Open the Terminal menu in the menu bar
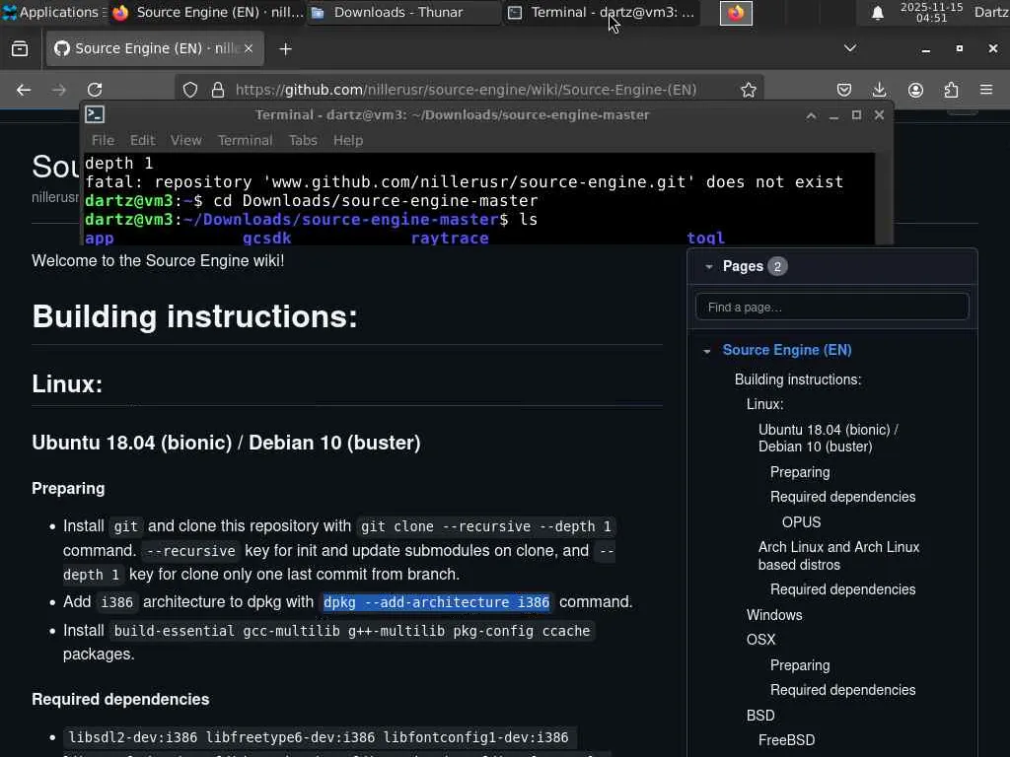Image resolution: width=1010 pixels, height=757 pixels. tap(245, 140)
